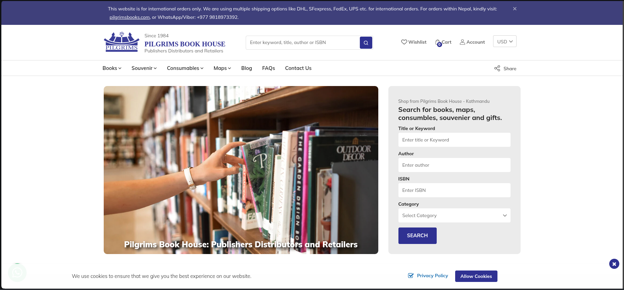The image size is (624, 290).
Task: Focus the header keyword search field
Action: click(x=303, y=43)
